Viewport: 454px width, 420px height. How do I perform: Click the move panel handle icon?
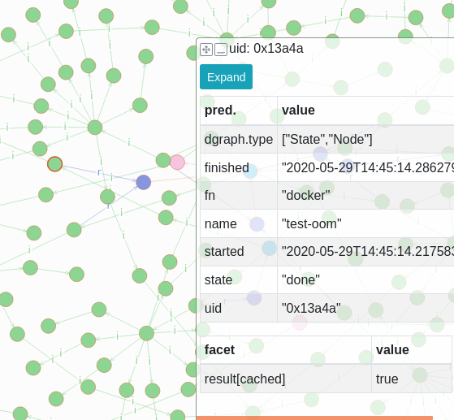(x=206, y=50)
